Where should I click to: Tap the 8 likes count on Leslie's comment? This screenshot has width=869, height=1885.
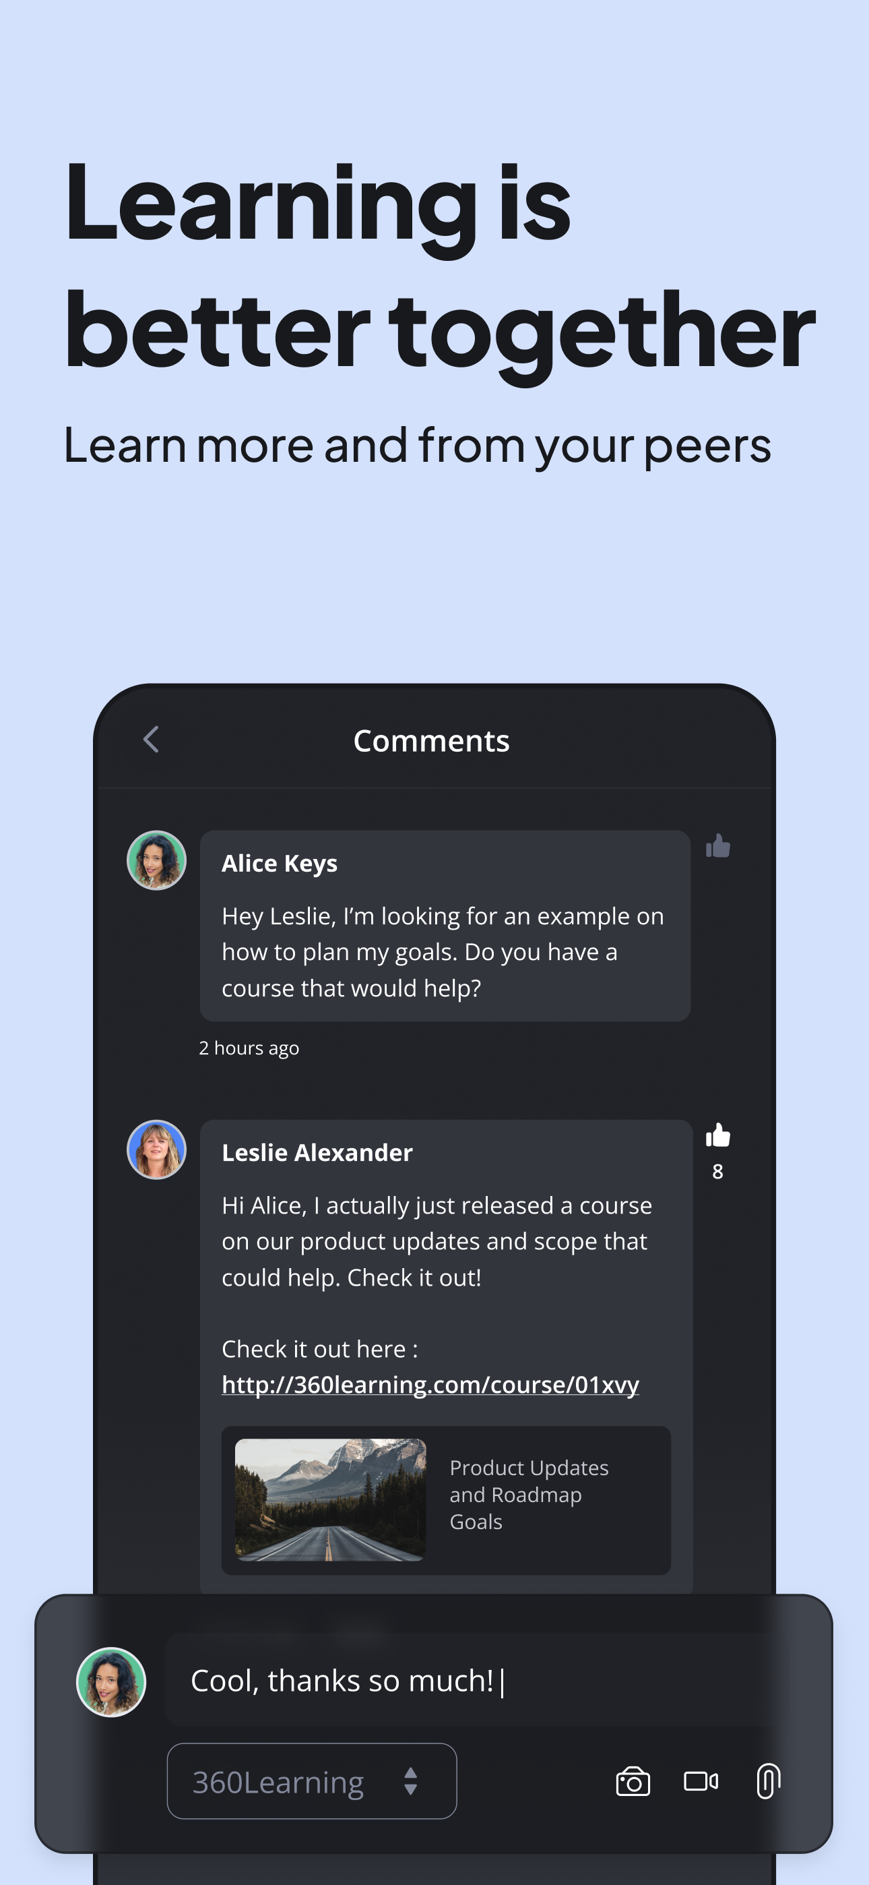pos(717,1172)
